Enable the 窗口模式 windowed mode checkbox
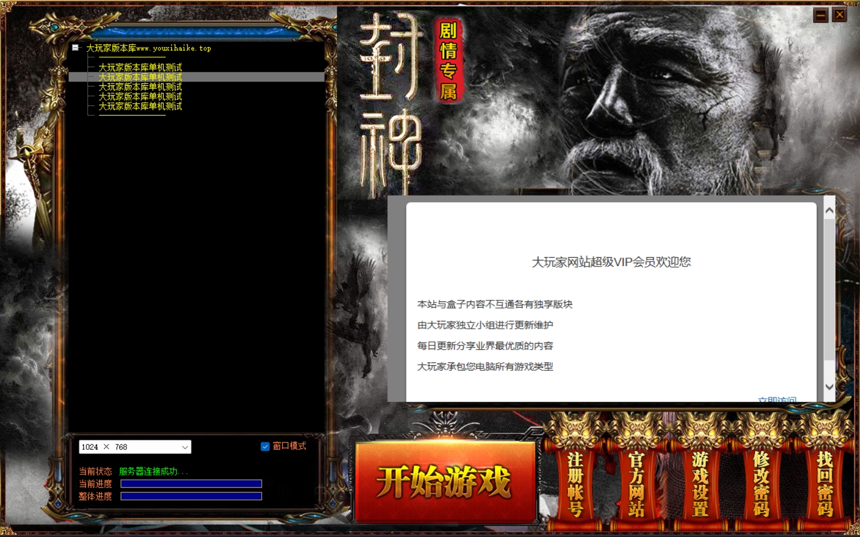Image resolution: width=860 pixels, height=537 pixels. pyautogui.click(x=264, y=447)
